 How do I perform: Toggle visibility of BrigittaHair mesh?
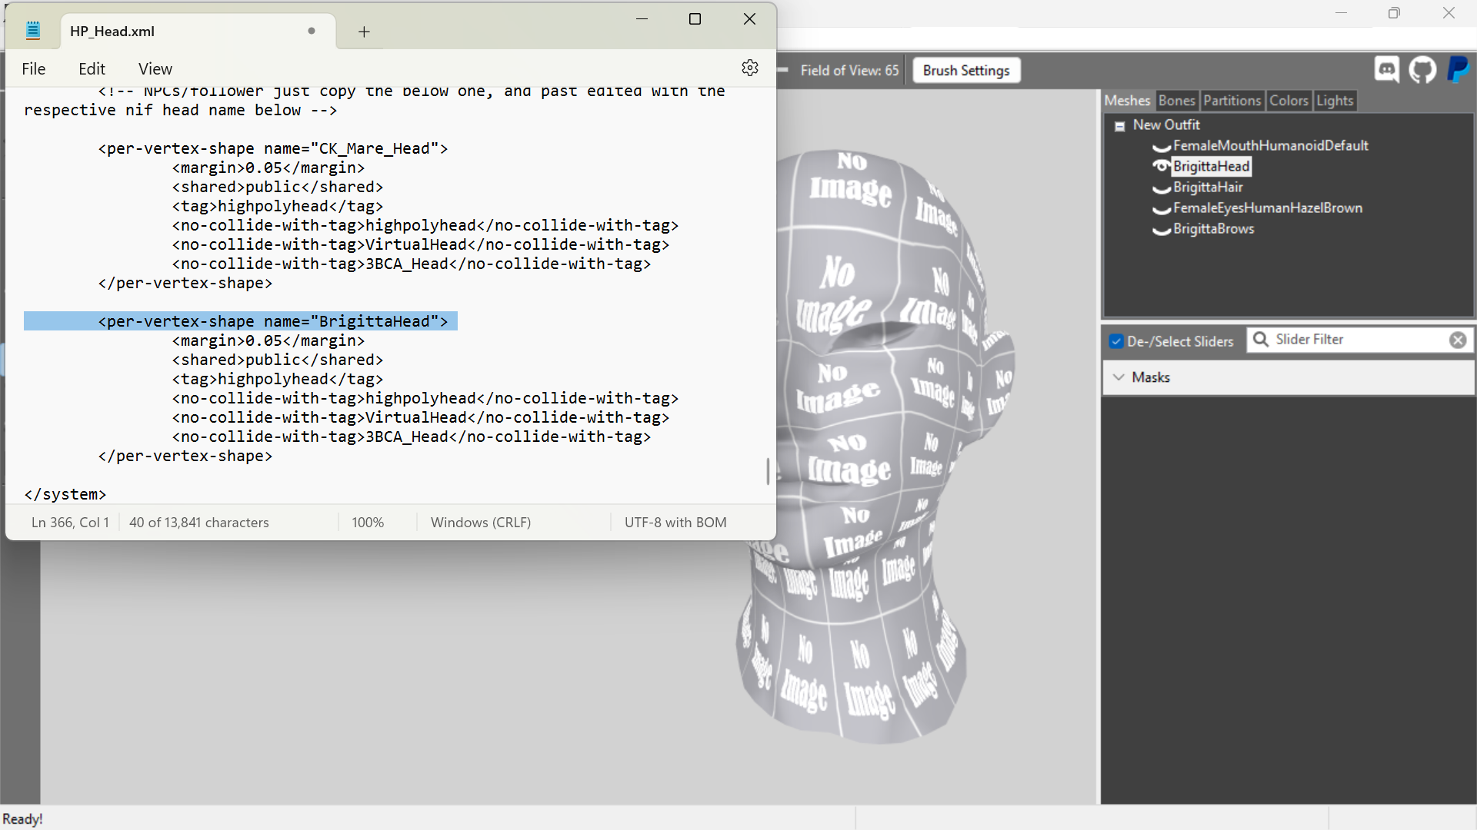[x=1161, y=188]
